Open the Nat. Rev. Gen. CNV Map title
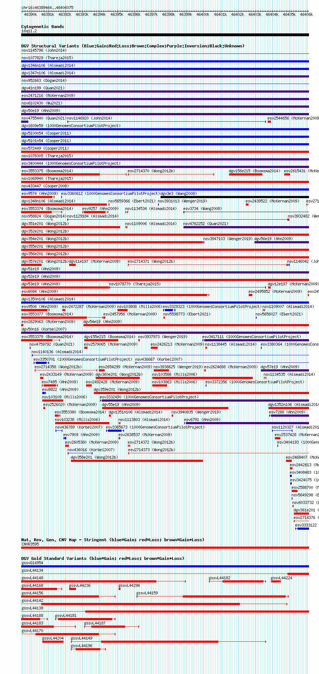 tap(113, 540)
